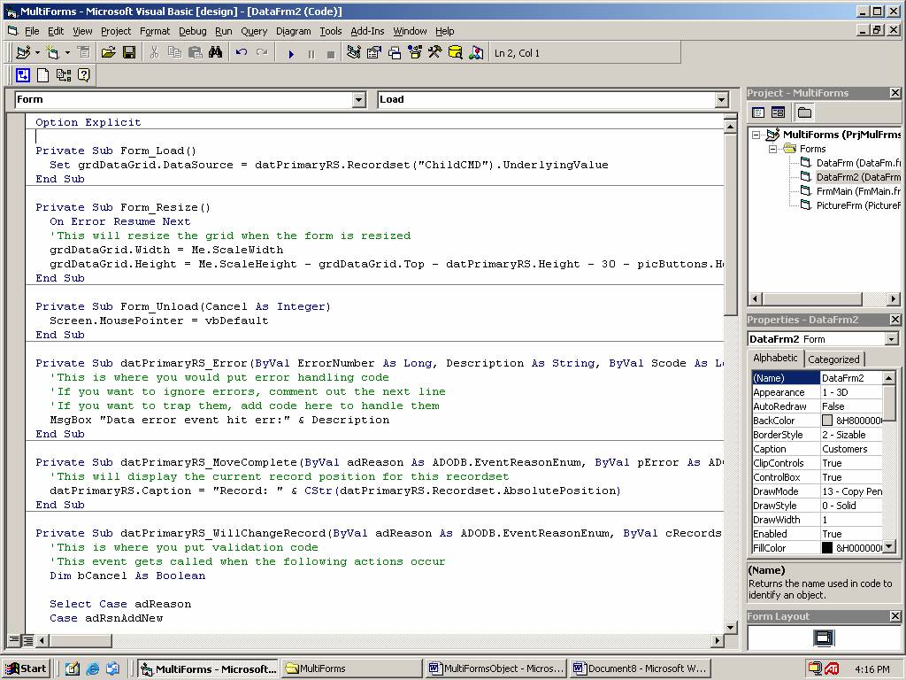
Task: Open the Debug menu
Action: tap(192, 31)
